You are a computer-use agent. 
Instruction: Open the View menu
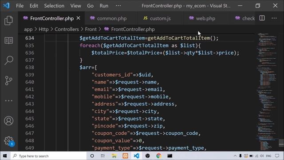(x=76, y=6)
